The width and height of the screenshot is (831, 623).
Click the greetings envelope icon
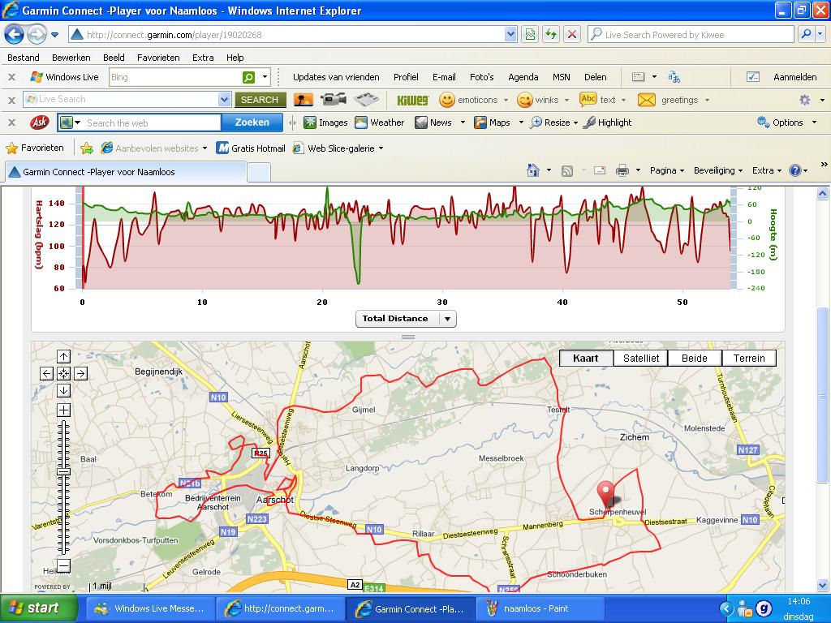pos(647,100)
